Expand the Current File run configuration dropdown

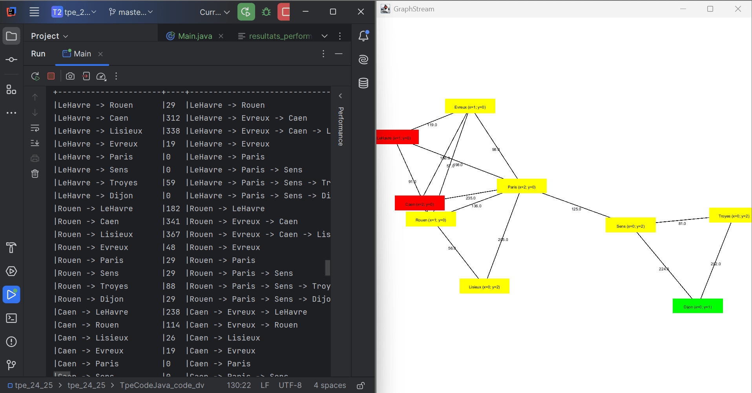(x=214, y=12)
